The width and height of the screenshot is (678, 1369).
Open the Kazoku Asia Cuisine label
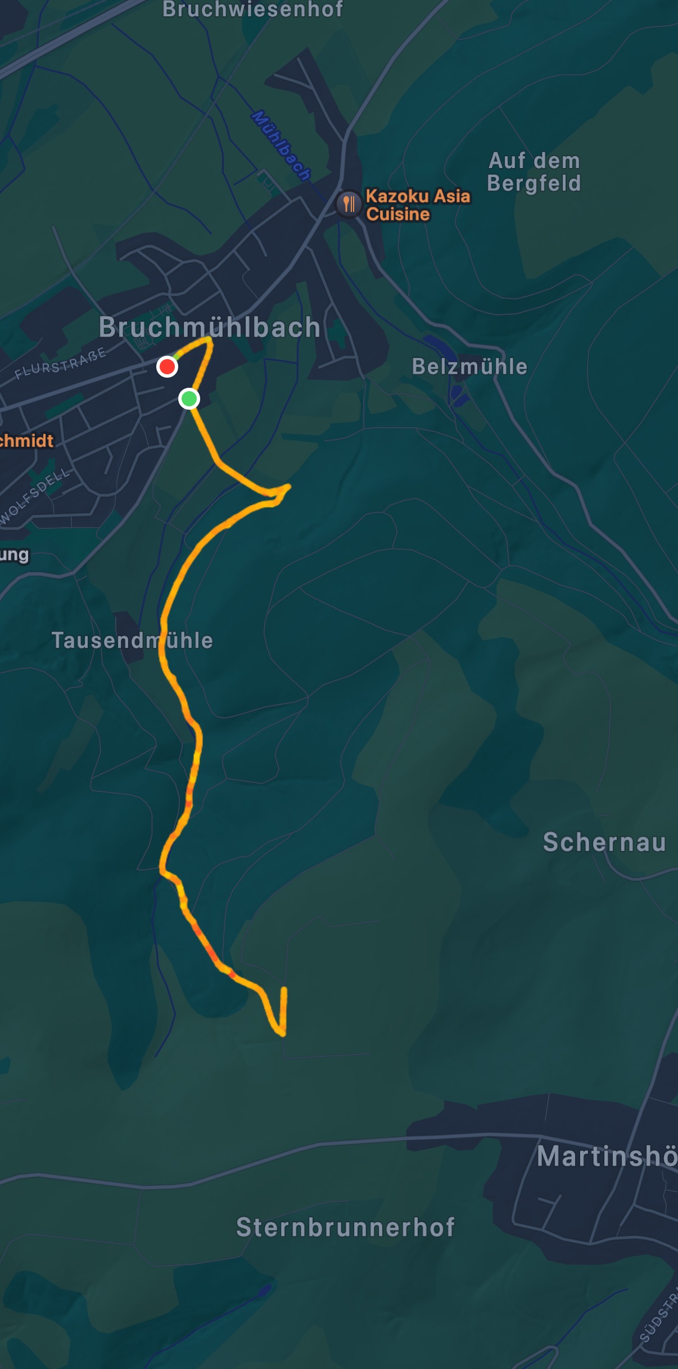(x=418, y=205)
